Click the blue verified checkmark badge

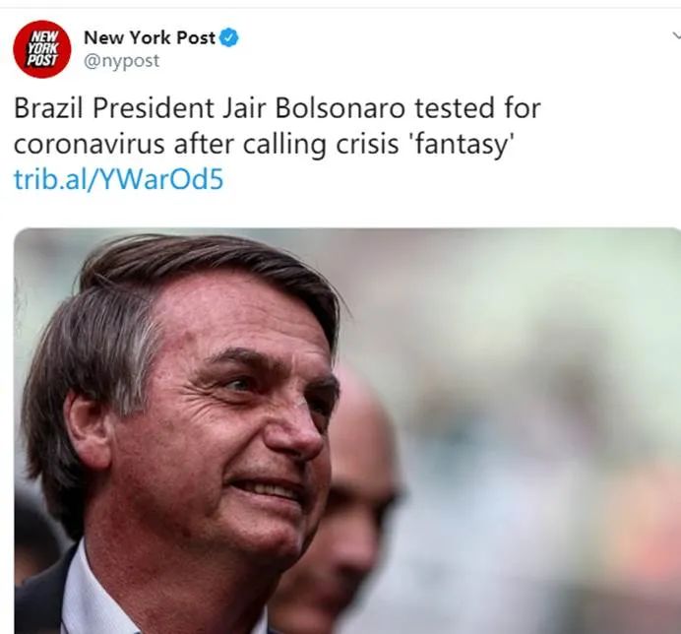[x=229, y=37]
